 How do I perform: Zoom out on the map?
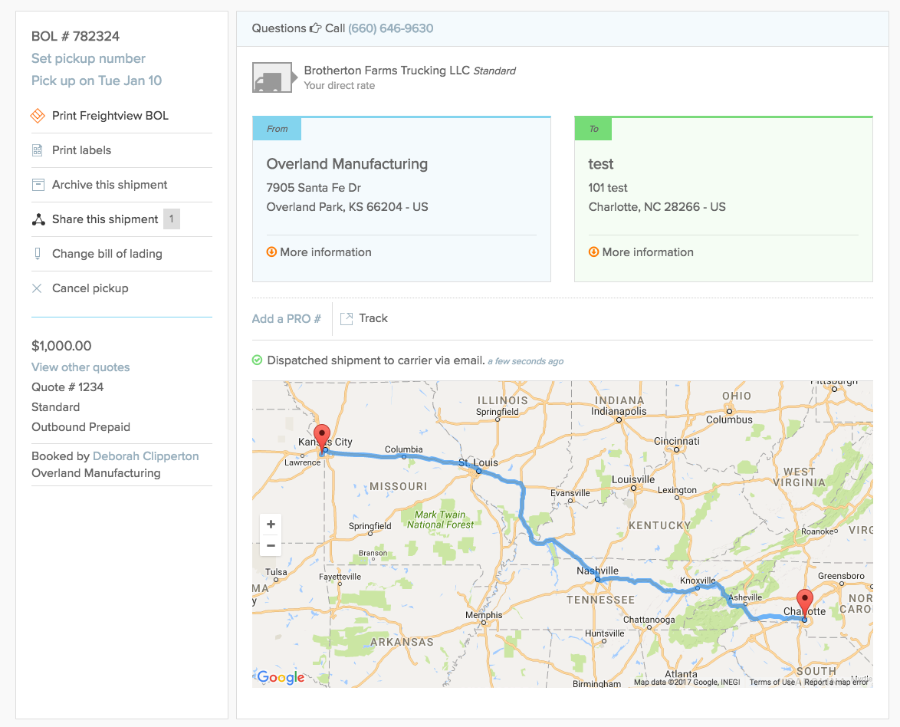(271, 545)
